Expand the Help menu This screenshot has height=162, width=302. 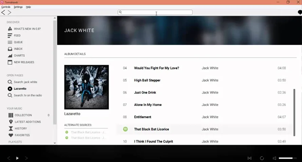[28, 7]
